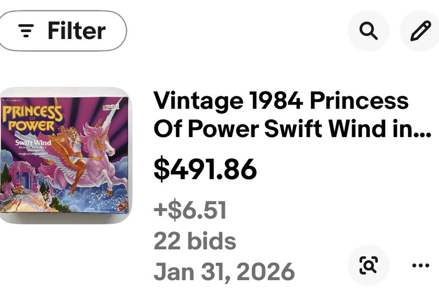This screenshot has height=291, width=439.
Task: Open the Swift Wind listing thumbnail
Action: click(65, 155)
